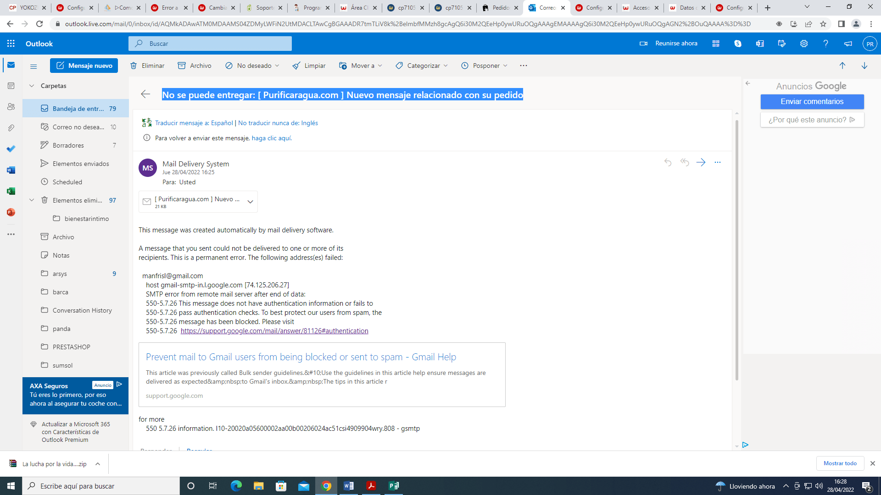This screenshot has width=881, height=495.
Task: Click Limpiar in toolbar
Action: pos(309,66)
